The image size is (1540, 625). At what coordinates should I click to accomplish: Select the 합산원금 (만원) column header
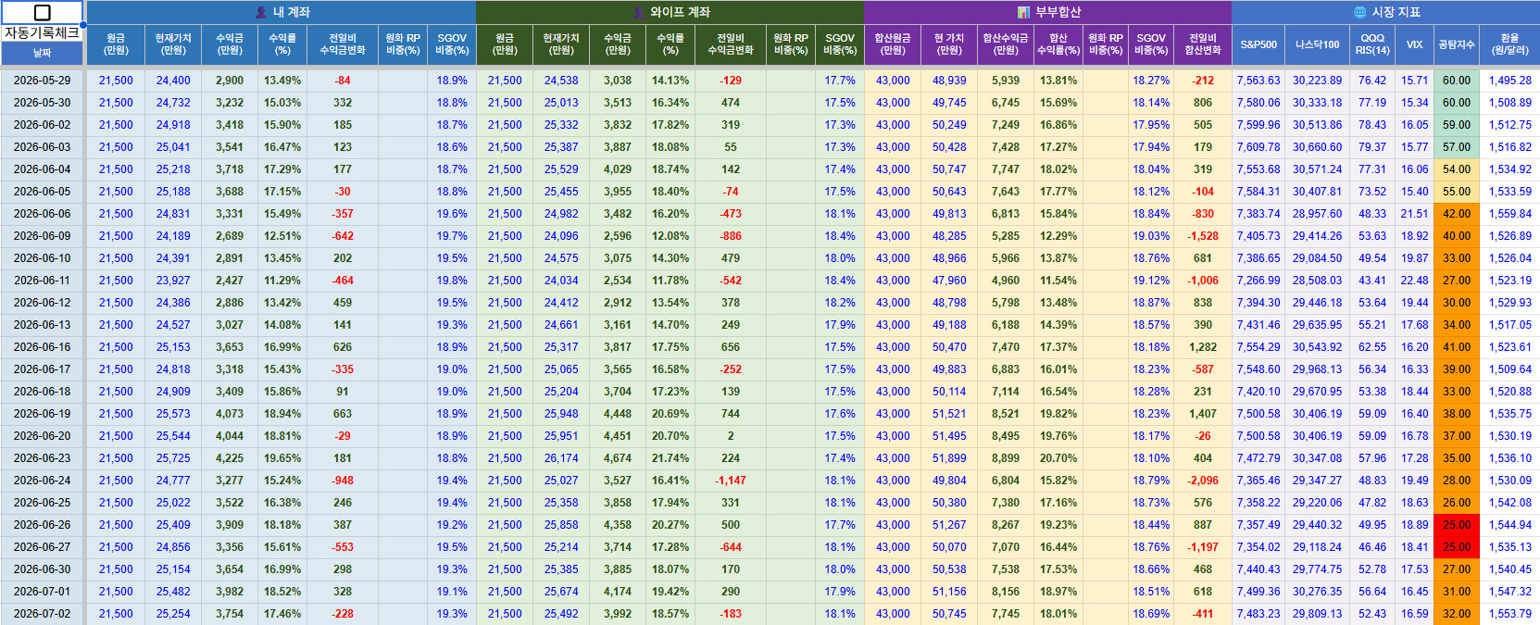click(x=893, y=44)
